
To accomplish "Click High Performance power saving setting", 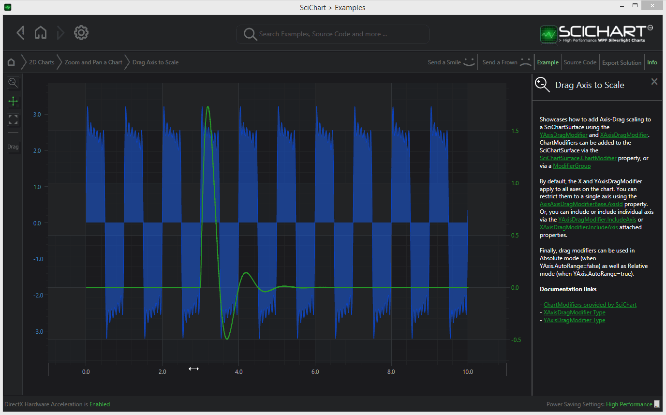I will tap(629, 404).
